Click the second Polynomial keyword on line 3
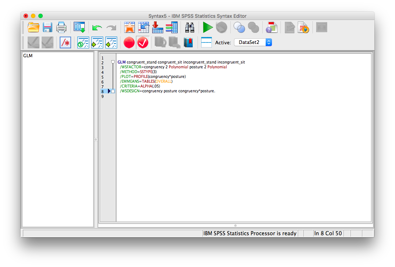Image resolution: width=395 pixels, height=267 pixels. (217, 67)
